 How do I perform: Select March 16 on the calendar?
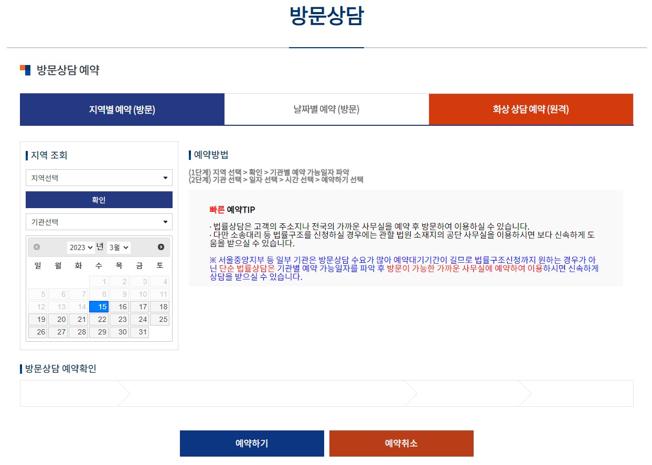point(119,307)
